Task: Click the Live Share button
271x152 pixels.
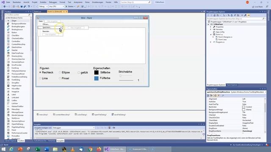Action: click(257, 7)
